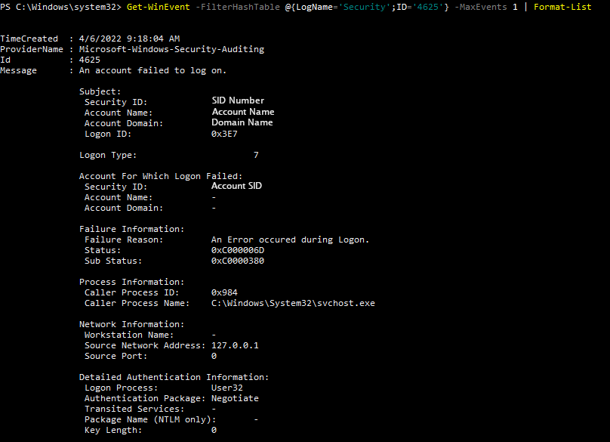Click 'Package Name (NTLM only):' label

point(150,419)
